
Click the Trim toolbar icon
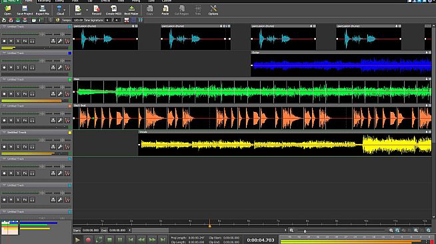coord(198,10)
